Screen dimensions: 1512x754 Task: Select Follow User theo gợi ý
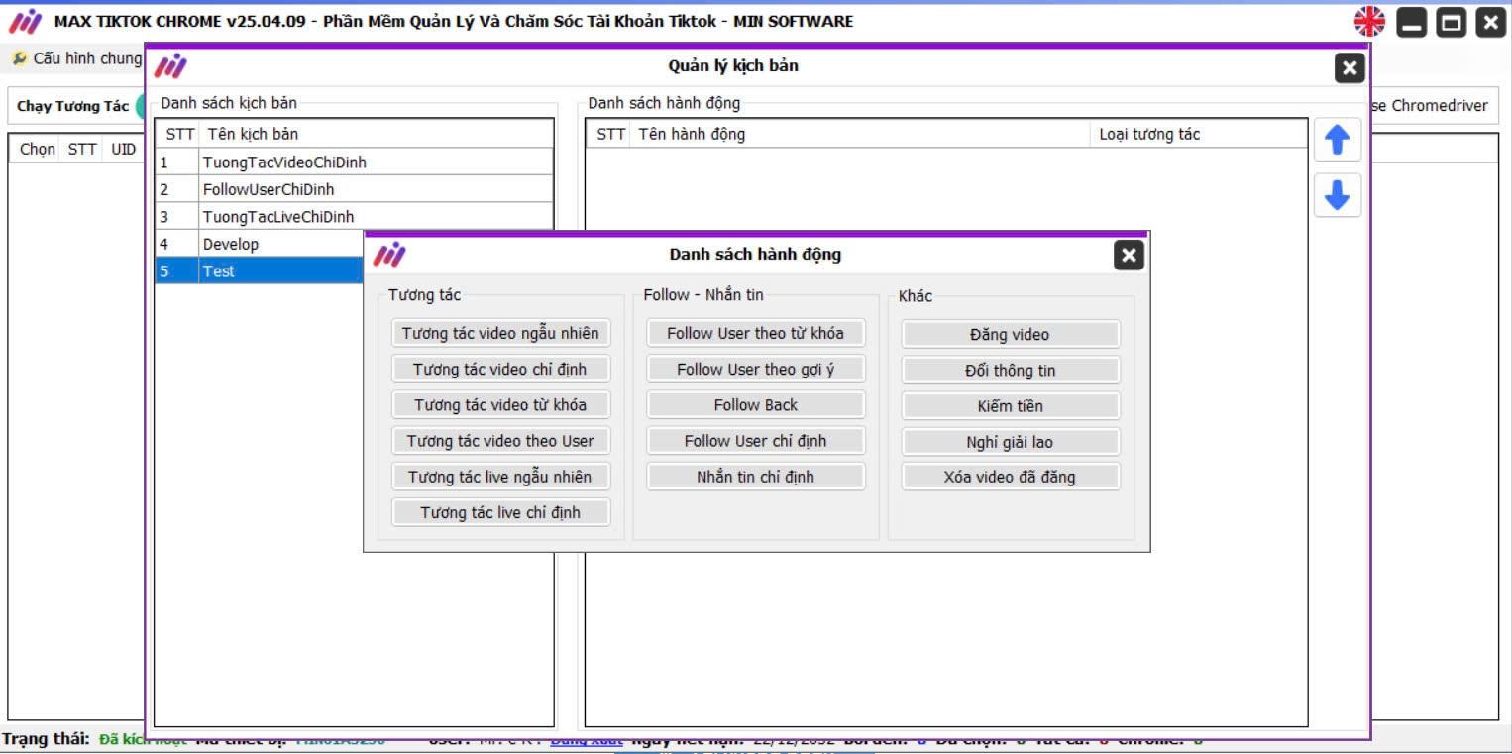tap(755, 370)
